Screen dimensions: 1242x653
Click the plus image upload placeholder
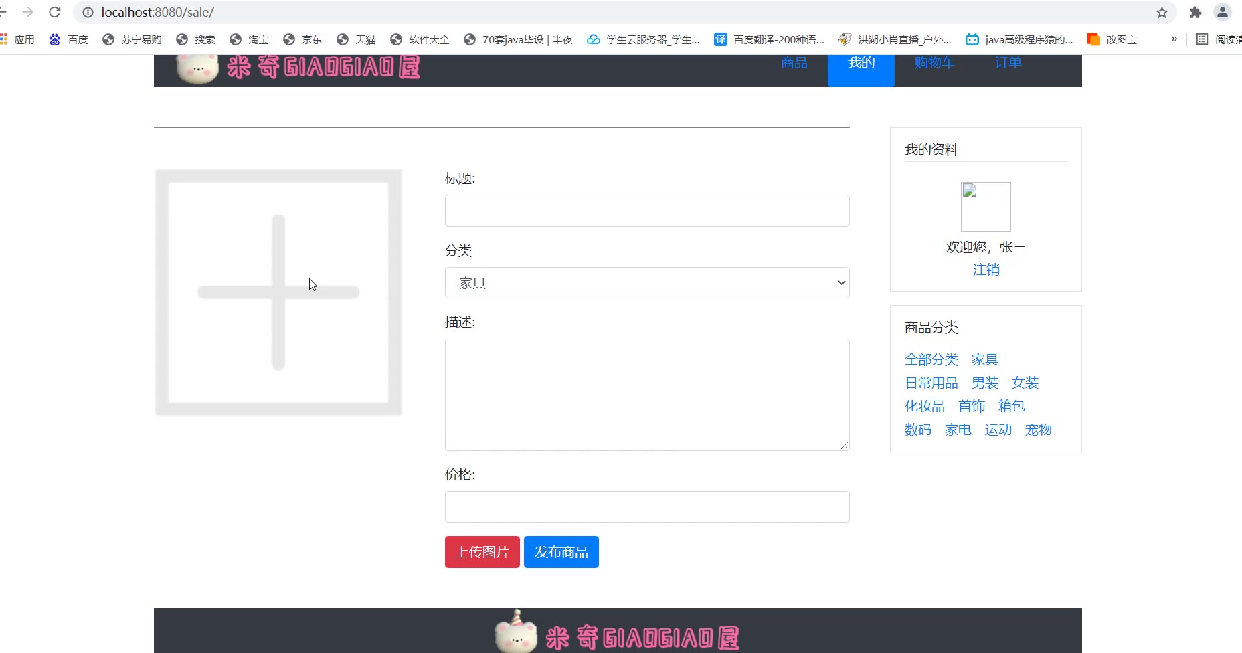click(278, 292)
